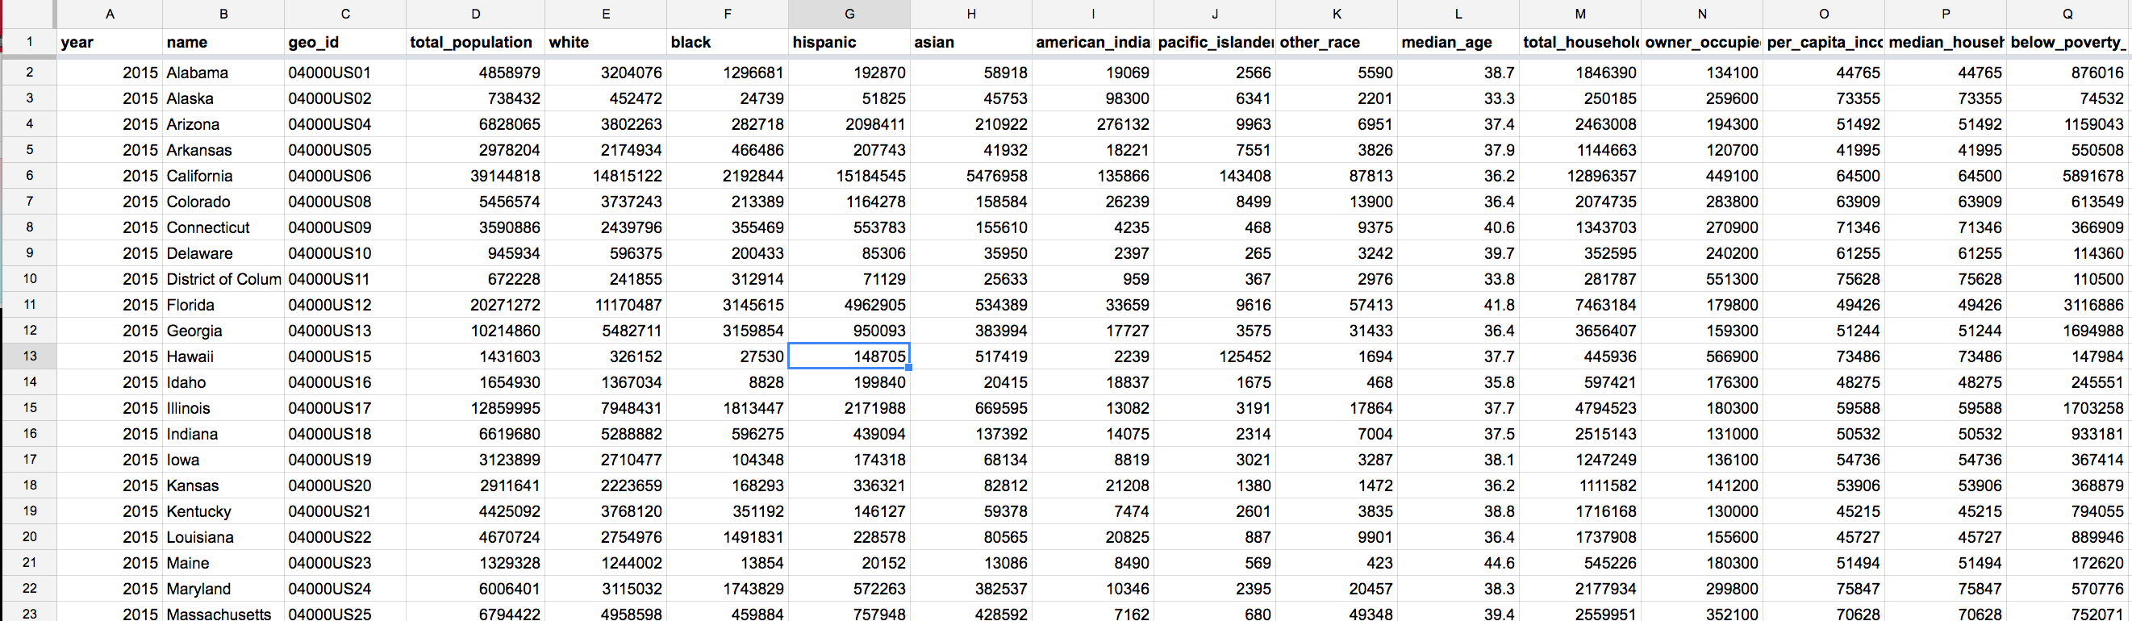
Task: Click Florida's geo_id cell 04000US12
Action: click(x=345, y=305)
